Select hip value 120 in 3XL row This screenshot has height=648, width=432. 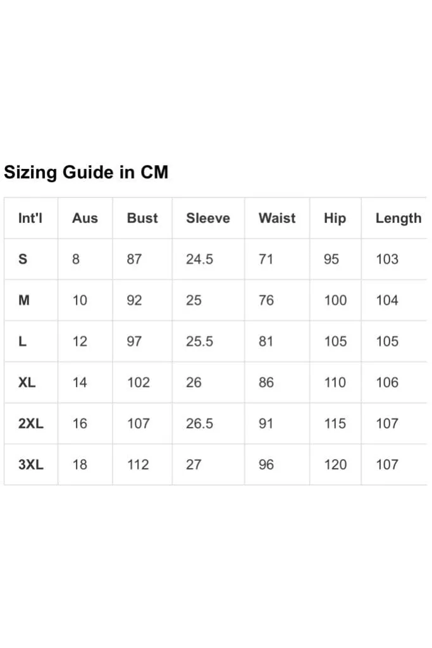[x=335, y=464]
